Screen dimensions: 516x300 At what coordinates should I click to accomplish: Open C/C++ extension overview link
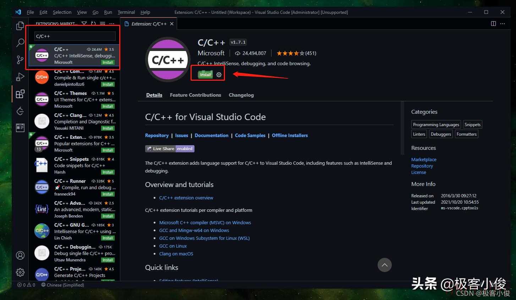click(186, 198)
